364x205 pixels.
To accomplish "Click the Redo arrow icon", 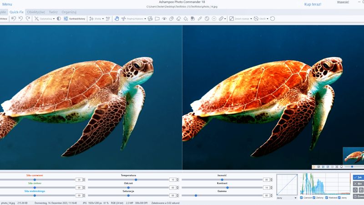I will 28,19.
